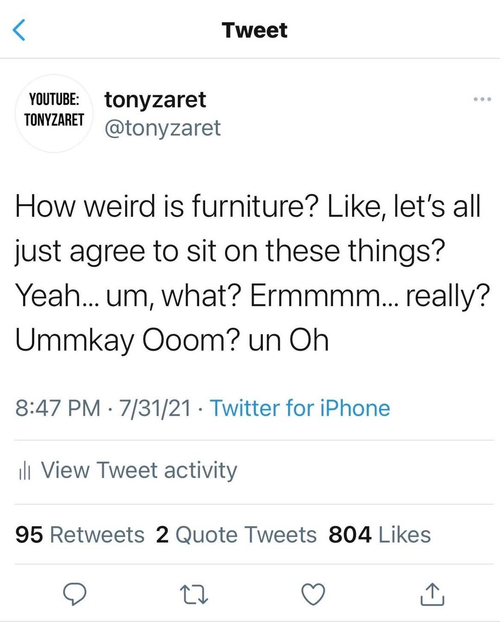500x625 pixels.
Task: See the 804 Likes list
Action: (380, 535)
